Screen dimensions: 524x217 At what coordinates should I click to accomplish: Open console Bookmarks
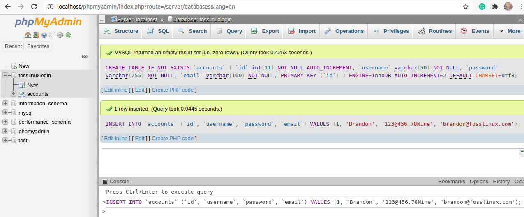pyautogui.click(x=452, y=182)
